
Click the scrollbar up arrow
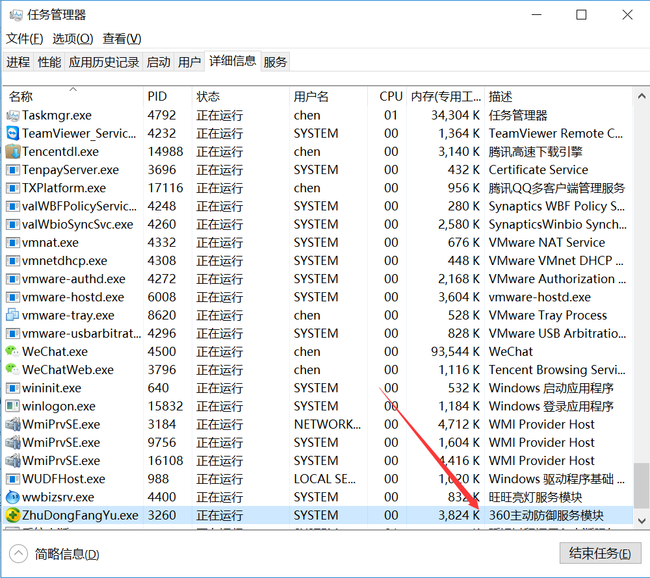click(642, 96)
